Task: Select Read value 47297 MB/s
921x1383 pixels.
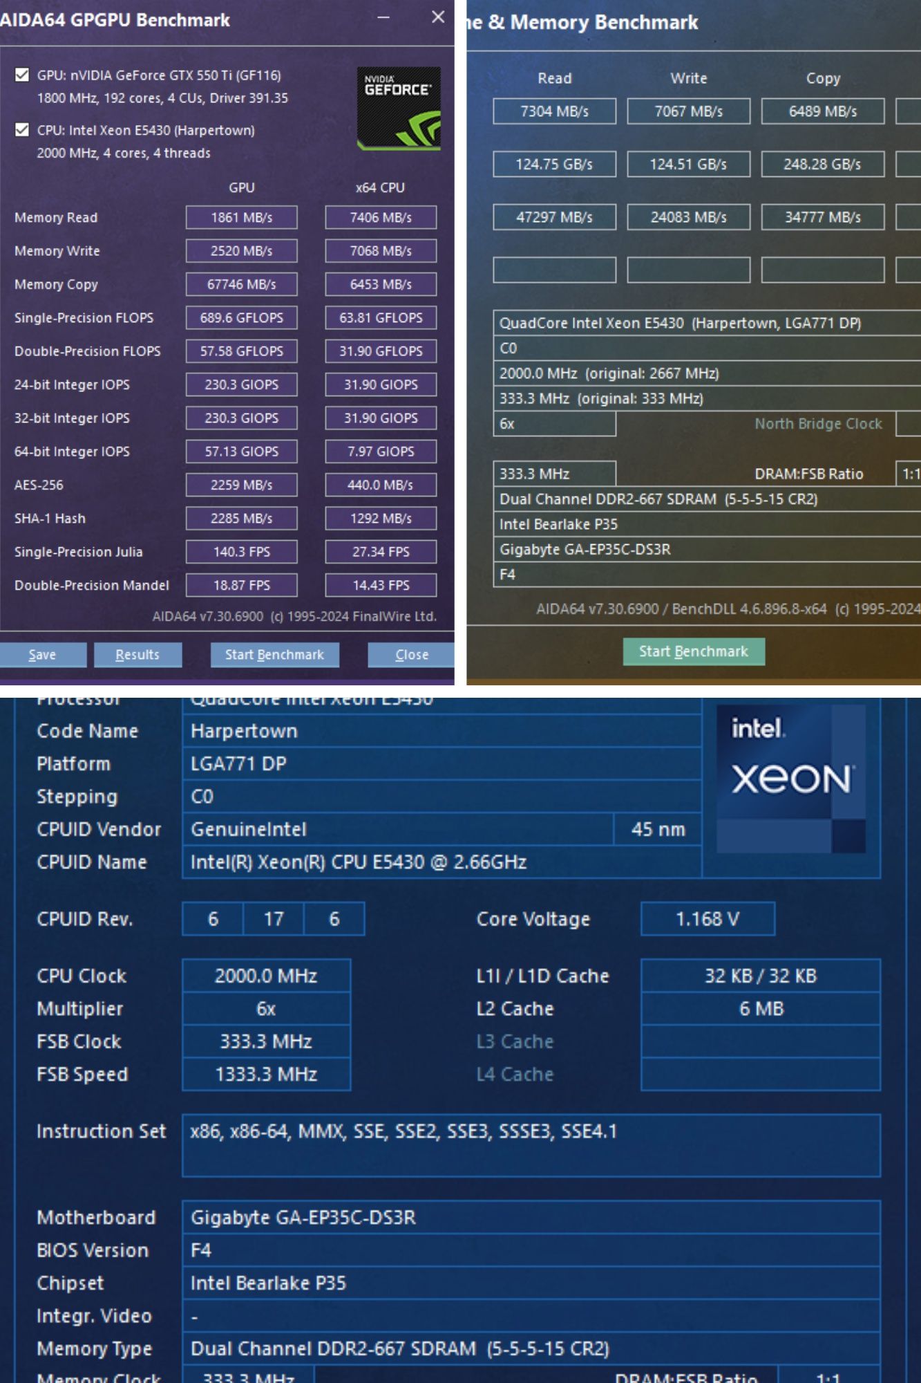Action: 554,217
